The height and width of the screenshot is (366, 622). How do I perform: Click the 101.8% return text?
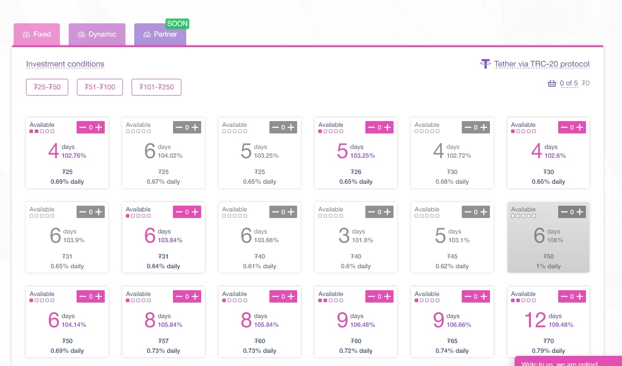pos(363,240)
